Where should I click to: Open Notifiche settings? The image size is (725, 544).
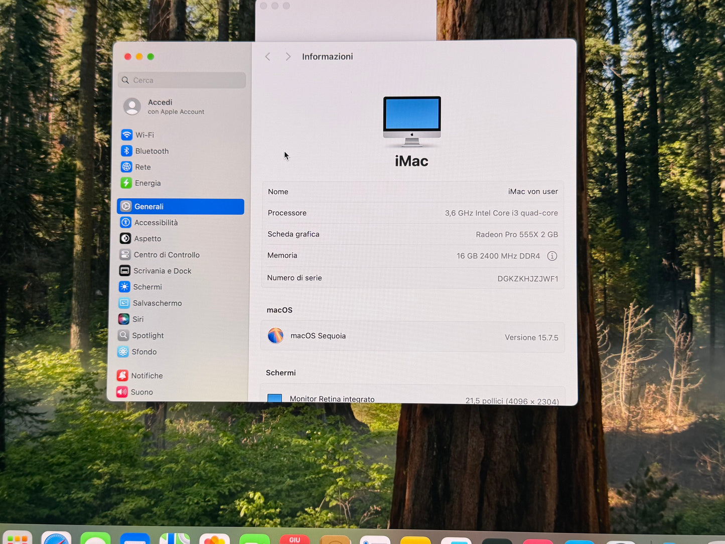tap(139, 375)
